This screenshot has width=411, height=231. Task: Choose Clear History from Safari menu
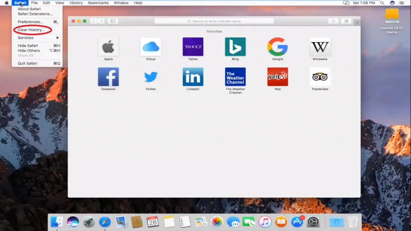coord(31,30)
